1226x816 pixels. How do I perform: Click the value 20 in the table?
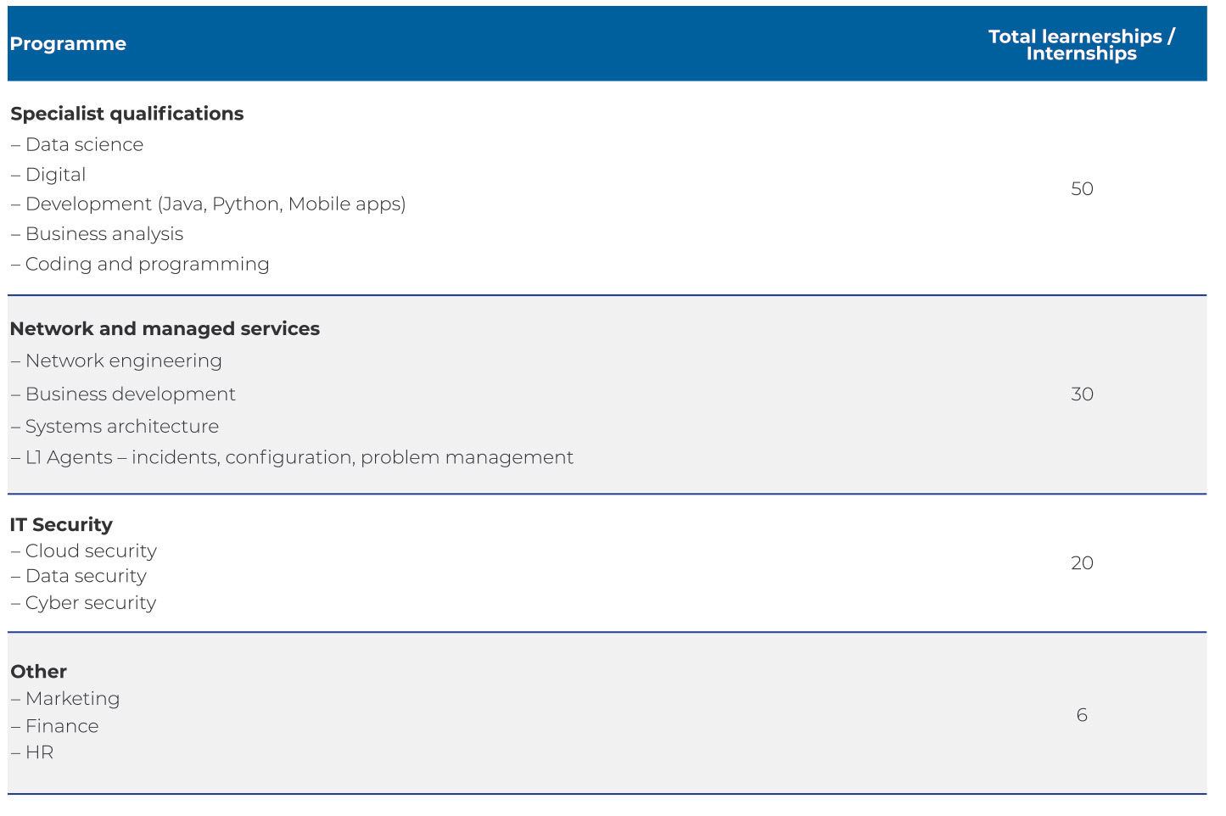click(x=1082, y=563)
